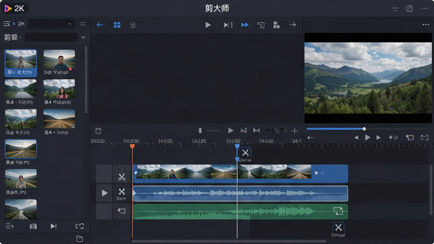
Task: Open the hamburger menu beside the 2K label
Action: (7, 24)
